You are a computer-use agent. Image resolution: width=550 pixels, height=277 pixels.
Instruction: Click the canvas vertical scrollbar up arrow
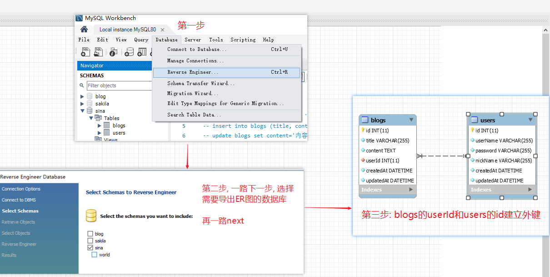(x=546, y=30)
